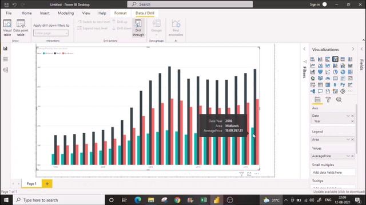Open the File menu
The width and height of the screenshot is (366, 205).
(x=9, y=13)
